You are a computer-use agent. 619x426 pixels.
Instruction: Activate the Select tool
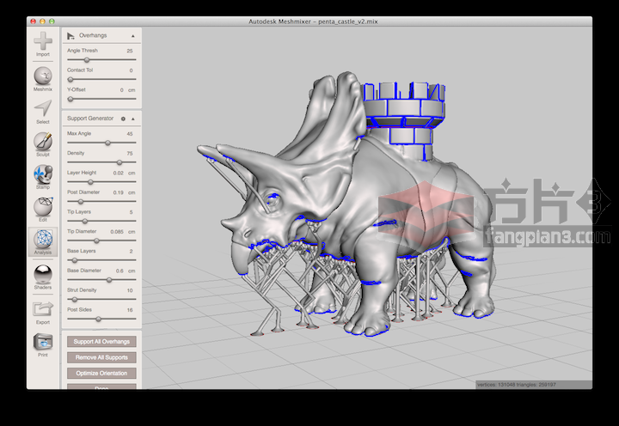43,112
